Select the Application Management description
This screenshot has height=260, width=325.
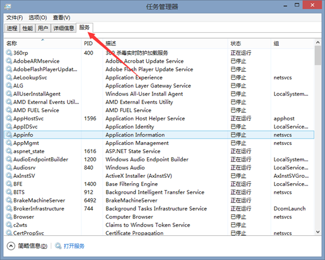pos(137,143)
